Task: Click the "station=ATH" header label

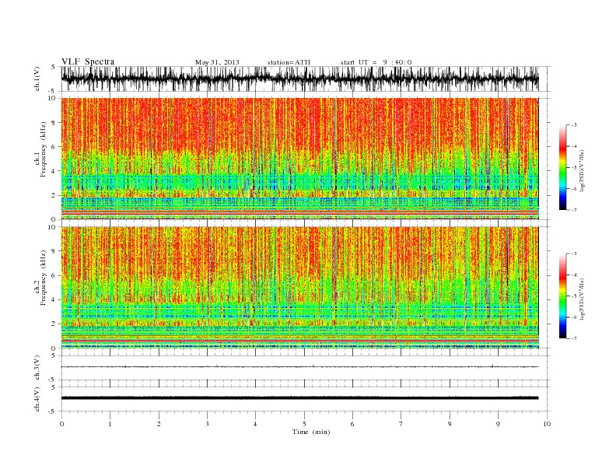Action: click(289, 62)
